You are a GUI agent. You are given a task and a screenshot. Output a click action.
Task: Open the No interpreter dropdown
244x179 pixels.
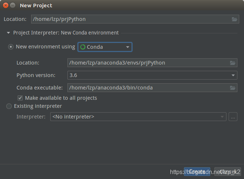point(138,117)
